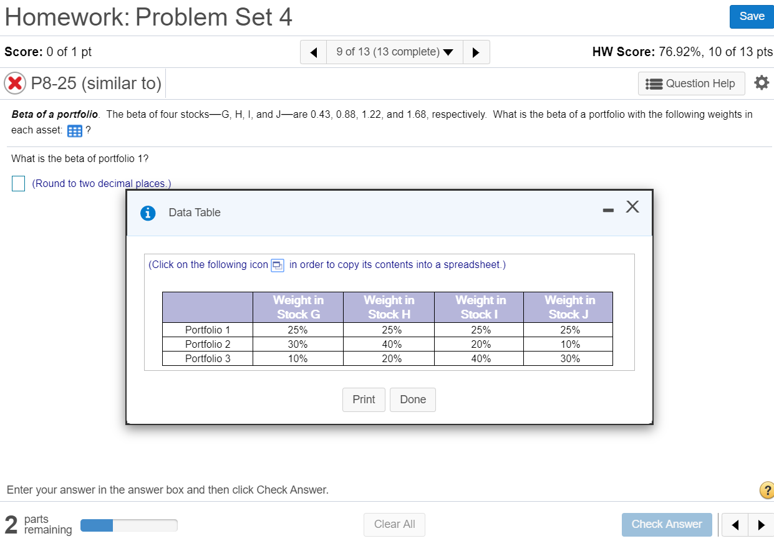
Task: Click the bottom-right next part arrow
Action: click(x=760, y=525)
